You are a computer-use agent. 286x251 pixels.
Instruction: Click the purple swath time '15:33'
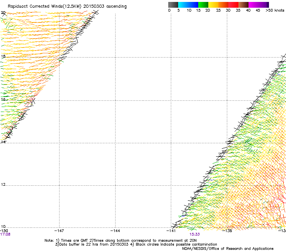[194, 234]
